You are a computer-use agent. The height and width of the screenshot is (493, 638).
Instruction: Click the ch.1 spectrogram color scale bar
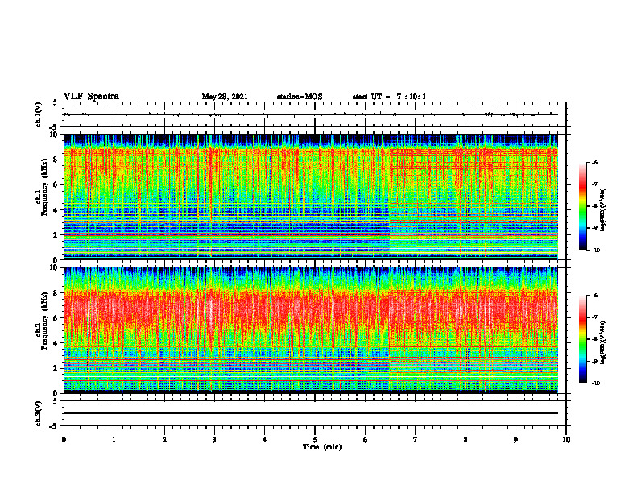point(582,206)
